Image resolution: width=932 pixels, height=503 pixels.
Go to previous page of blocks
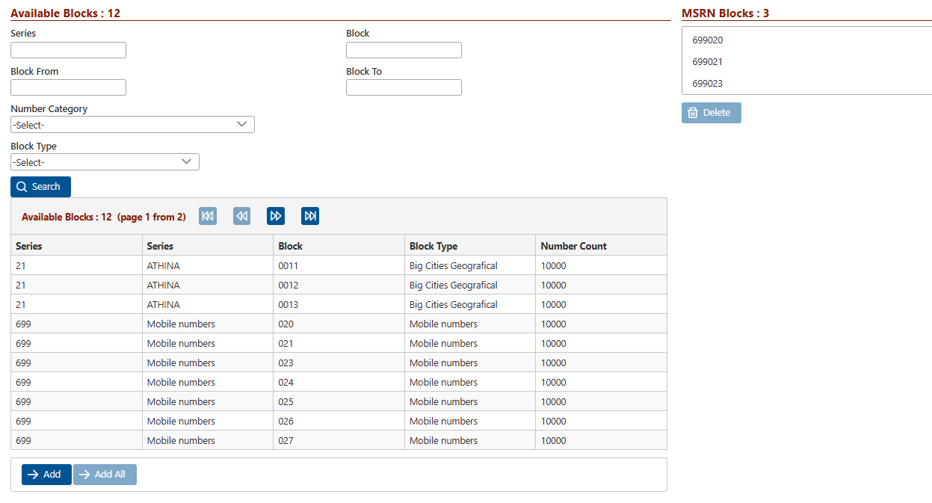point(241,216)
